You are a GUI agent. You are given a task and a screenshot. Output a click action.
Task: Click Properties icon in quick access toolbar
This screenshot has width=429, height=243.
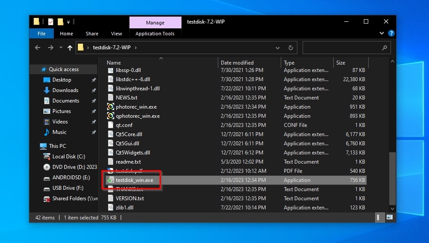[x=51, y=21]
